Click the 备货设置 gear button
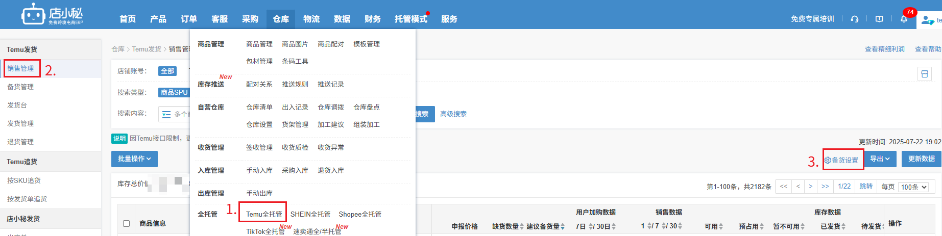The height and width of the screenshot is (236, 942). pos(841,160)
